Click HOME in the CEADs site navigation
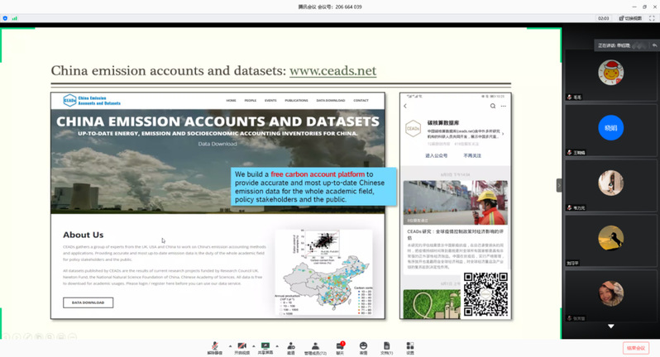The height and width of the screenshot is (357, 660). click(x=231, y=101)
